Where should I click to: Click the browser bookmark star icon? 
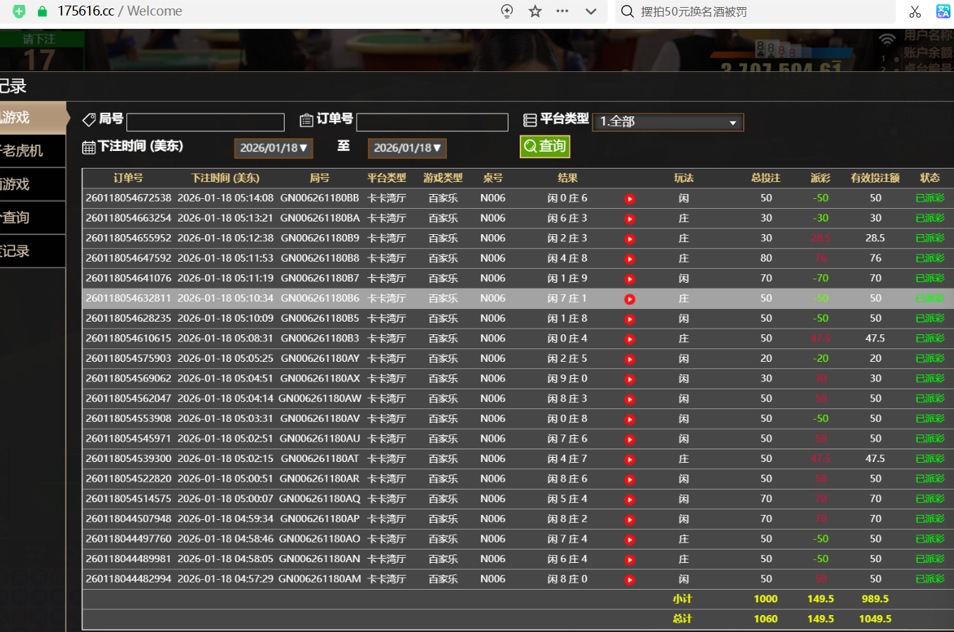pos(535,11)
